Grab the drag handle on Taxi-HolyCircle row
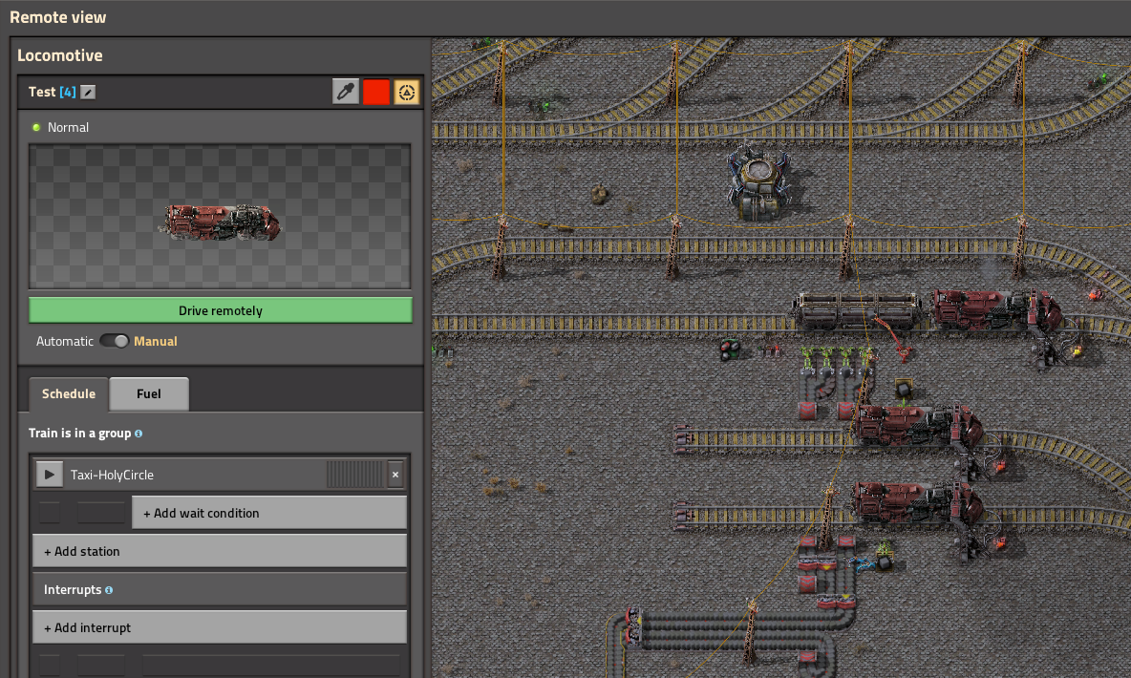This screenshot has height=678, width=1131. pos(354,475)
